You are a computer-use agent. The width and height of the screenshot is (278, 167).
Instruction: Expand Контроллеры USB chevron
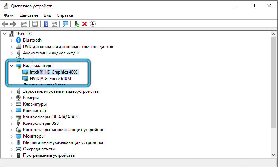11,123
